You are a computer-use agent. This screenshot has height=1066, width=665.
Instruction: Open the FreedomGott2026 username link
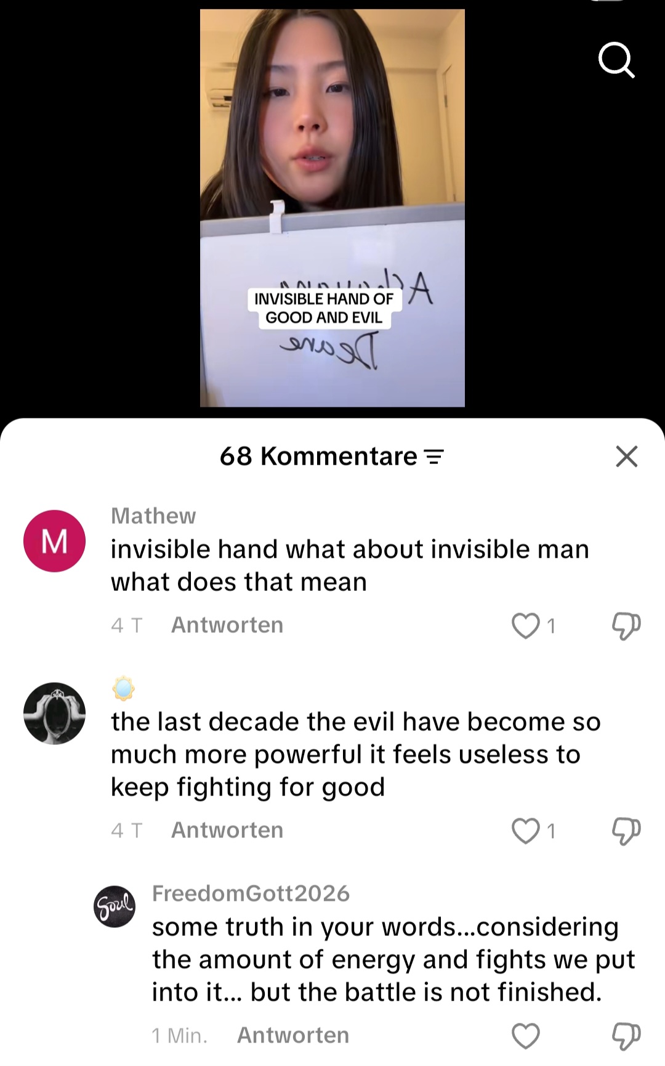tap(251, 893)
